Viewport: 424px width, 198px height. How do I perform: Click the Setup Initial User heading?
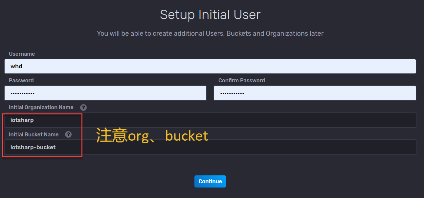(x=210, y=14)
